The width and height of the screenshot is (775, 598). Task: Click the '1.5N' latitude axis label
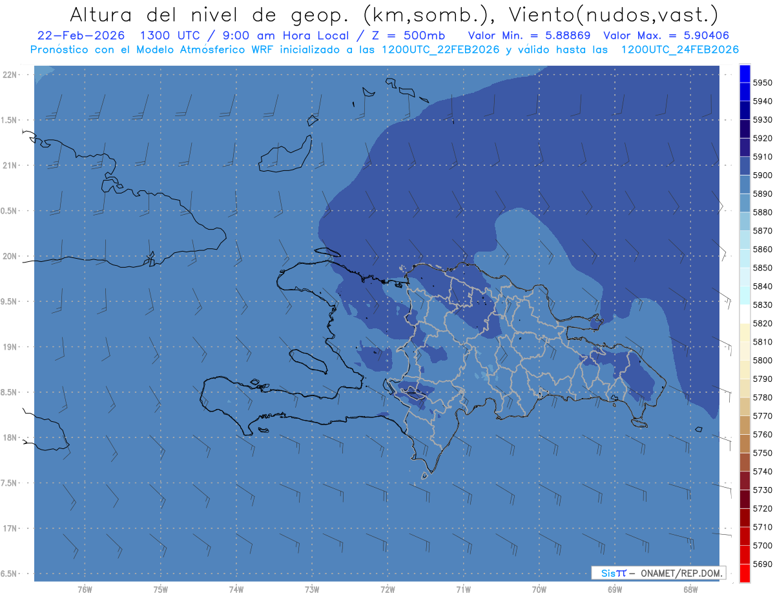(x=10, y=120)
